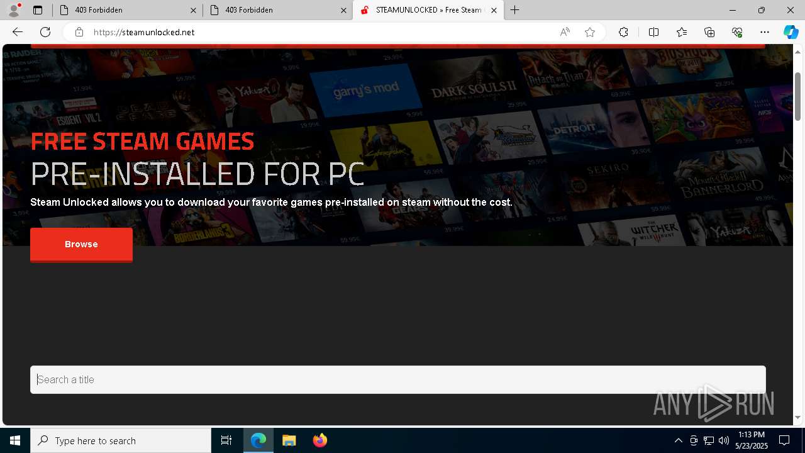This screenshot has height=453, width=805.
Task: Open the Copilot sidebar
Action: (x=791, y=32)
